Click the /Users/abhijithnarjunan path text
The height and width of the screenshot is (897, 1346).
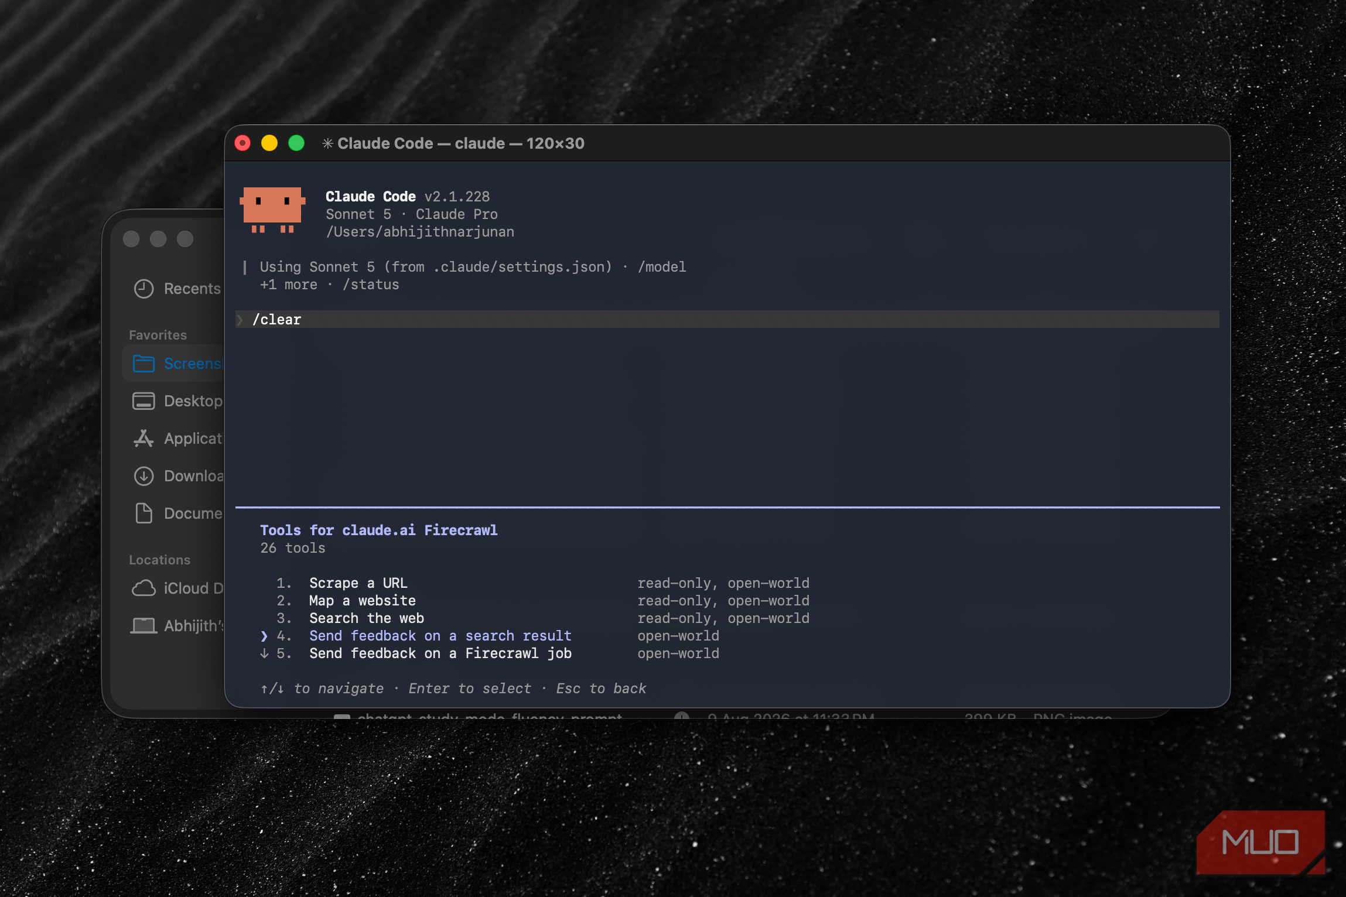420,232
